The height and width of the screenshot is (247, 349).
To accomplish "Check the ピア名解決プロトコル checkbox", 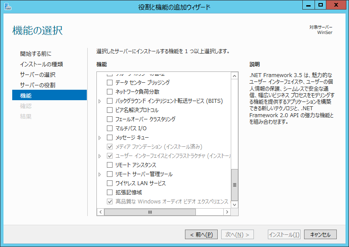I will point(110,110).
